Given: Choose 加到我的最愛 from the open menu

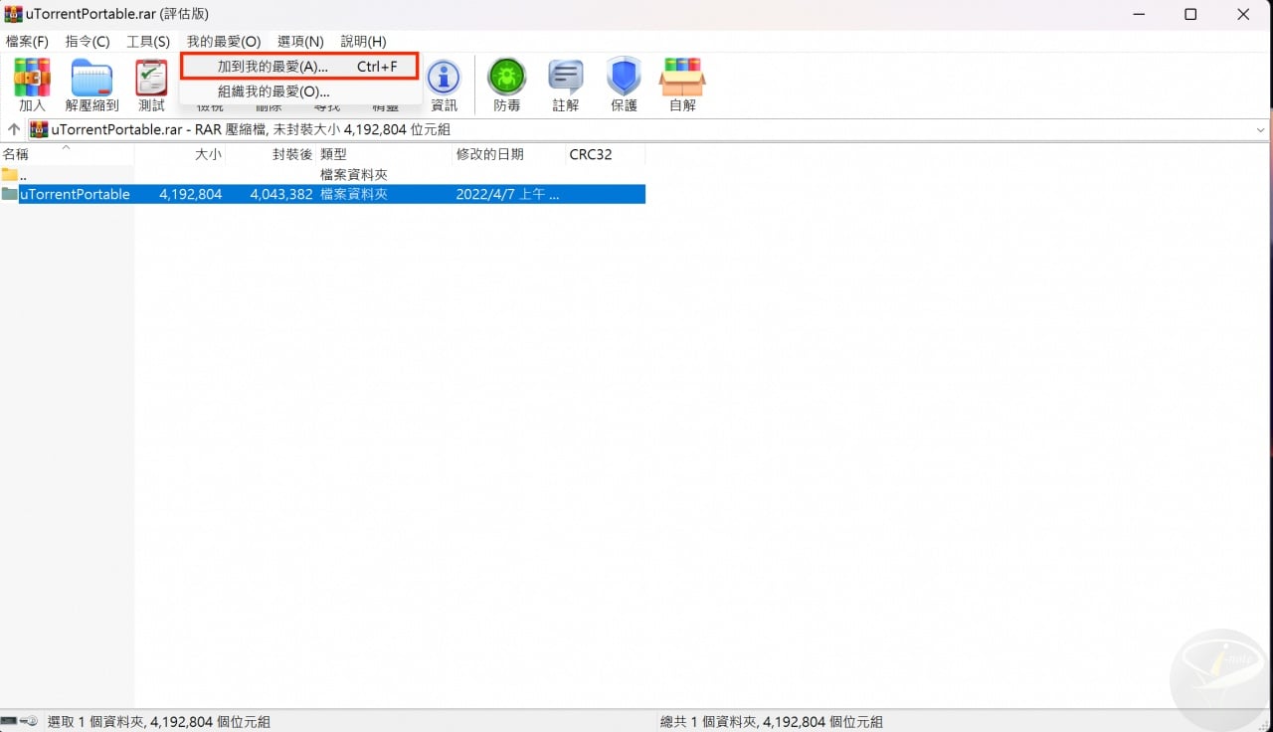Looking at the screenshot, I should click(272, 66).
